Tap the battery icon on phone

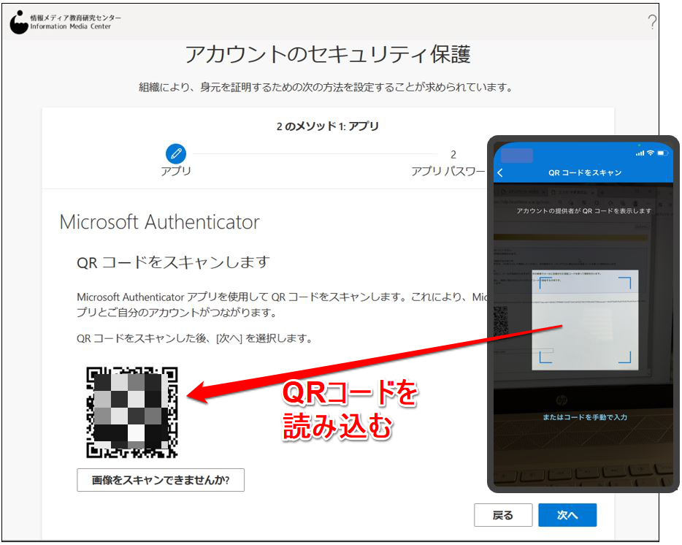point(662,153)
